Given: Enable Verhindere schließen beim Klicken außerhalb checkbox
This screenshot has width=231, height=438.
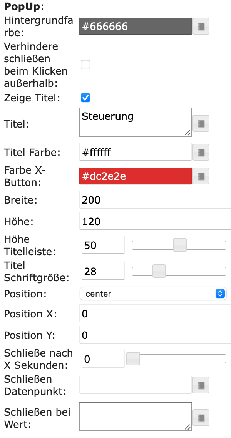Looking at the screenshot, I should tap(85, 65).
